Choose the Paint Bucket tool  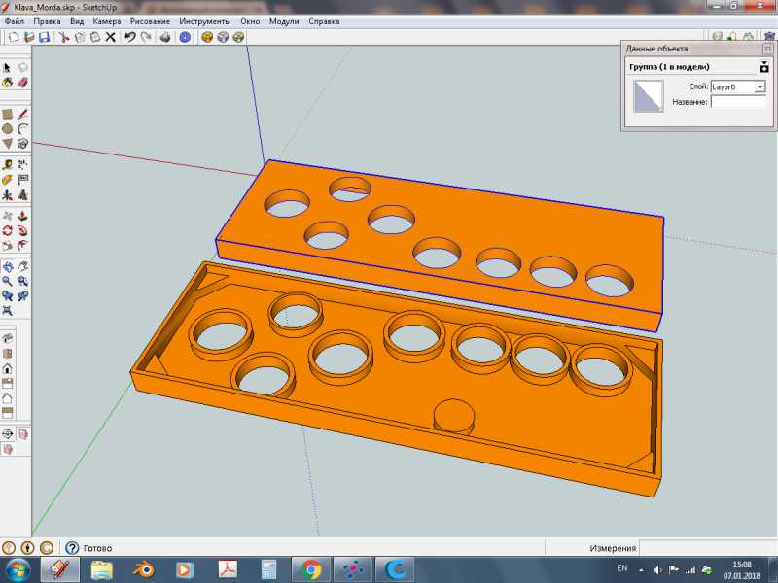coord(7,83)
